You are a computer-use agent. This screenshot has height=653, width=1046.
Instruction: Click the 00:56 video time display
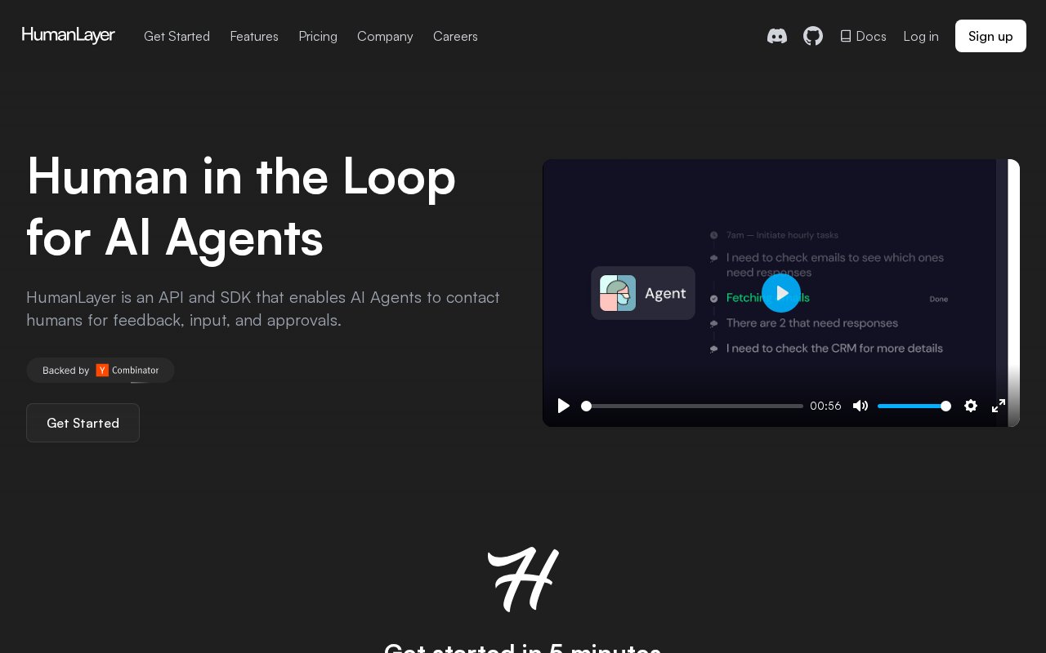tap(825, 406)
